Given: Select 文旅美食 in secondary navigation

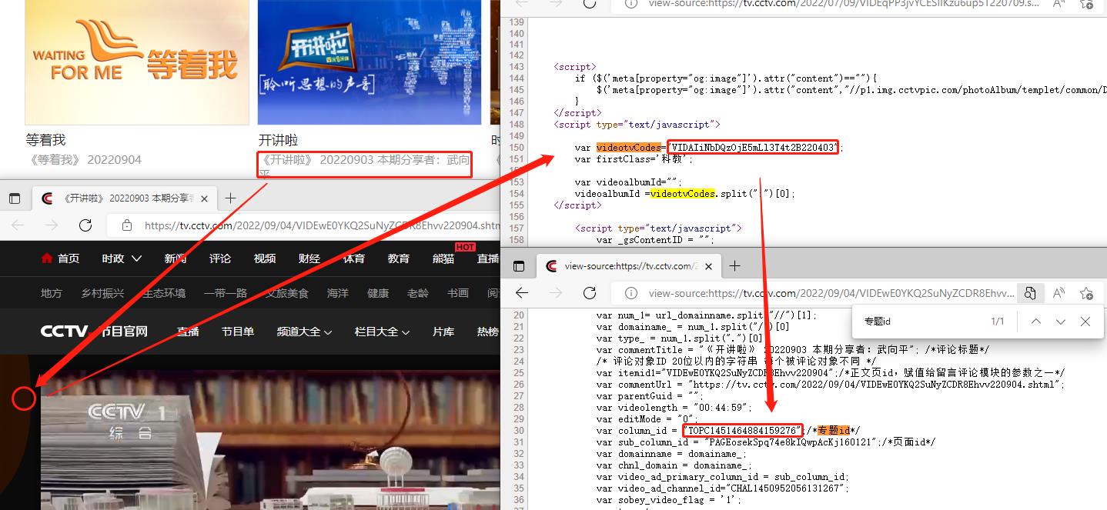Looking at the screenshot, I should point(287,293).
